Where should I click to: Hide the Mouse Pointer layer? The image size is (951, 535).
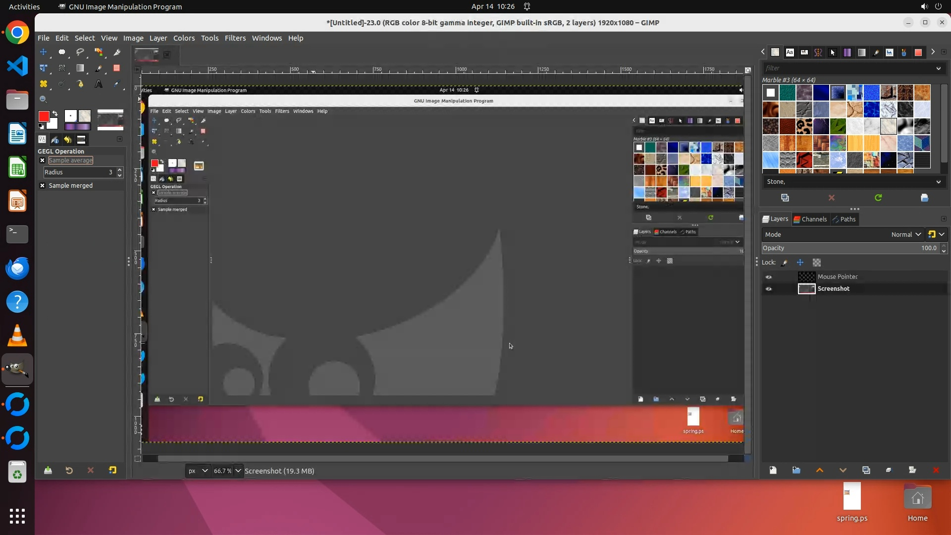769,277
